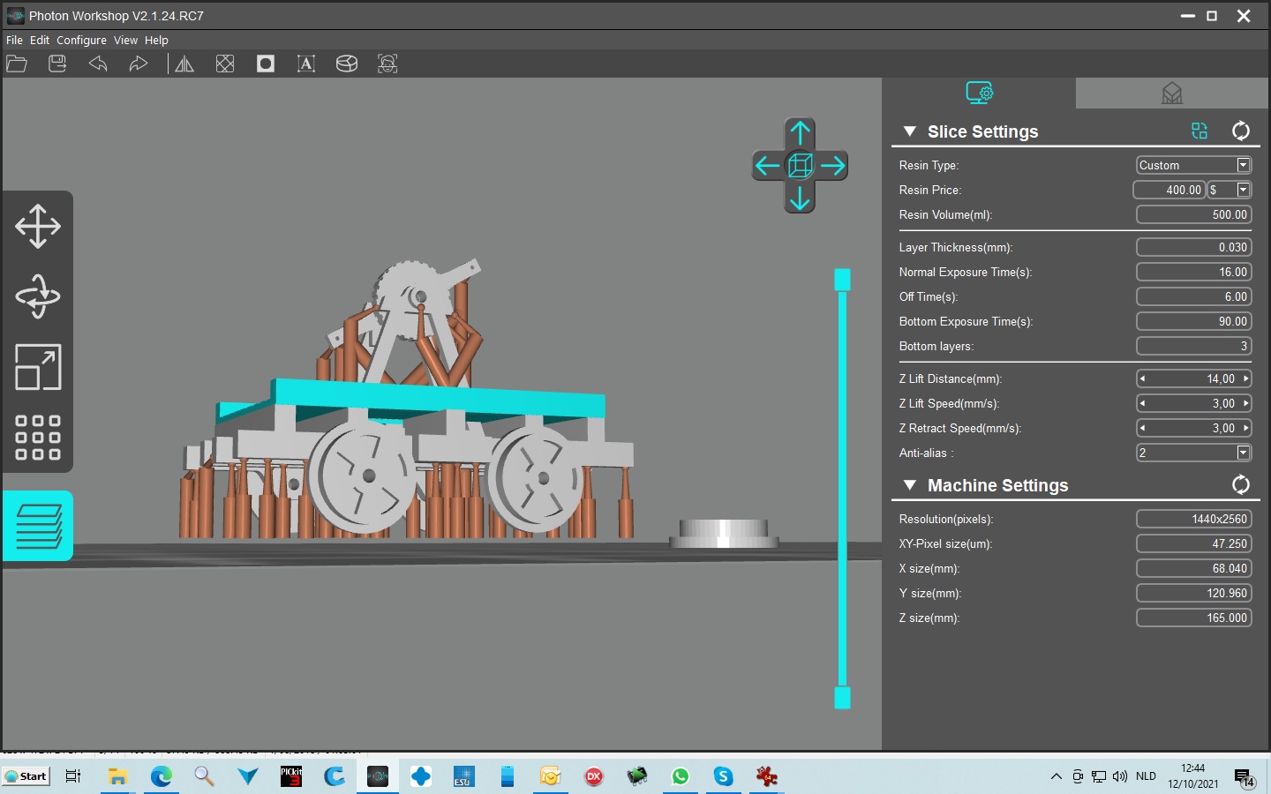Activate the Move tool in left sidebar
The width and height of the screenshot is (1271, 794).
point(38,226)
